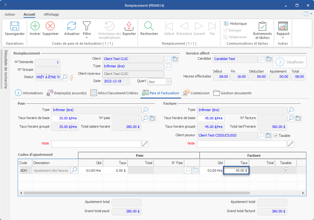314x220 pixels.
Task: Open the Rapport dropdown menu
Action: click(x=283, y=29)
